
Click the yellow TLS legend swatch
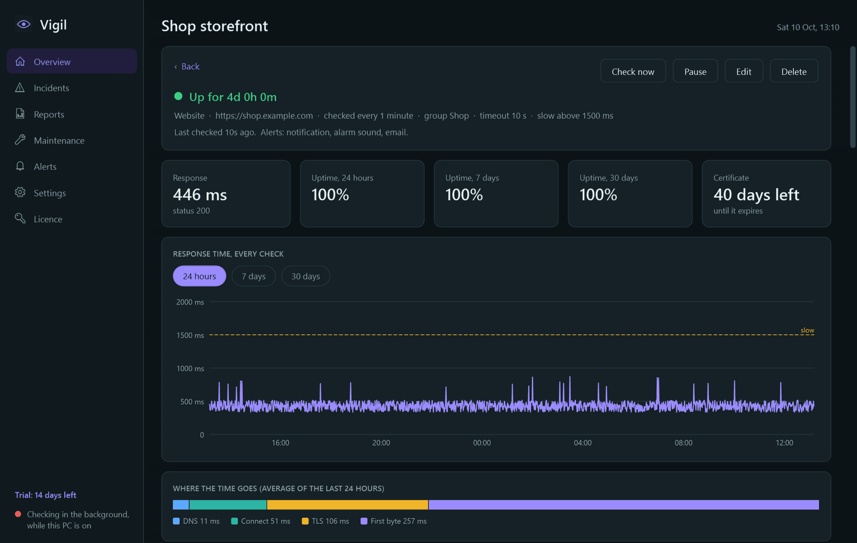click(x=305, y=521)
